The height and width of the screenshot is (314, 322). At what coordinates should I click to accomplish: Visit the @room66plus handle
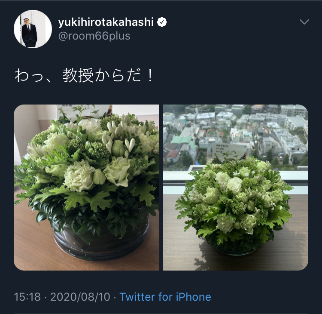click(x=94, y=36)
